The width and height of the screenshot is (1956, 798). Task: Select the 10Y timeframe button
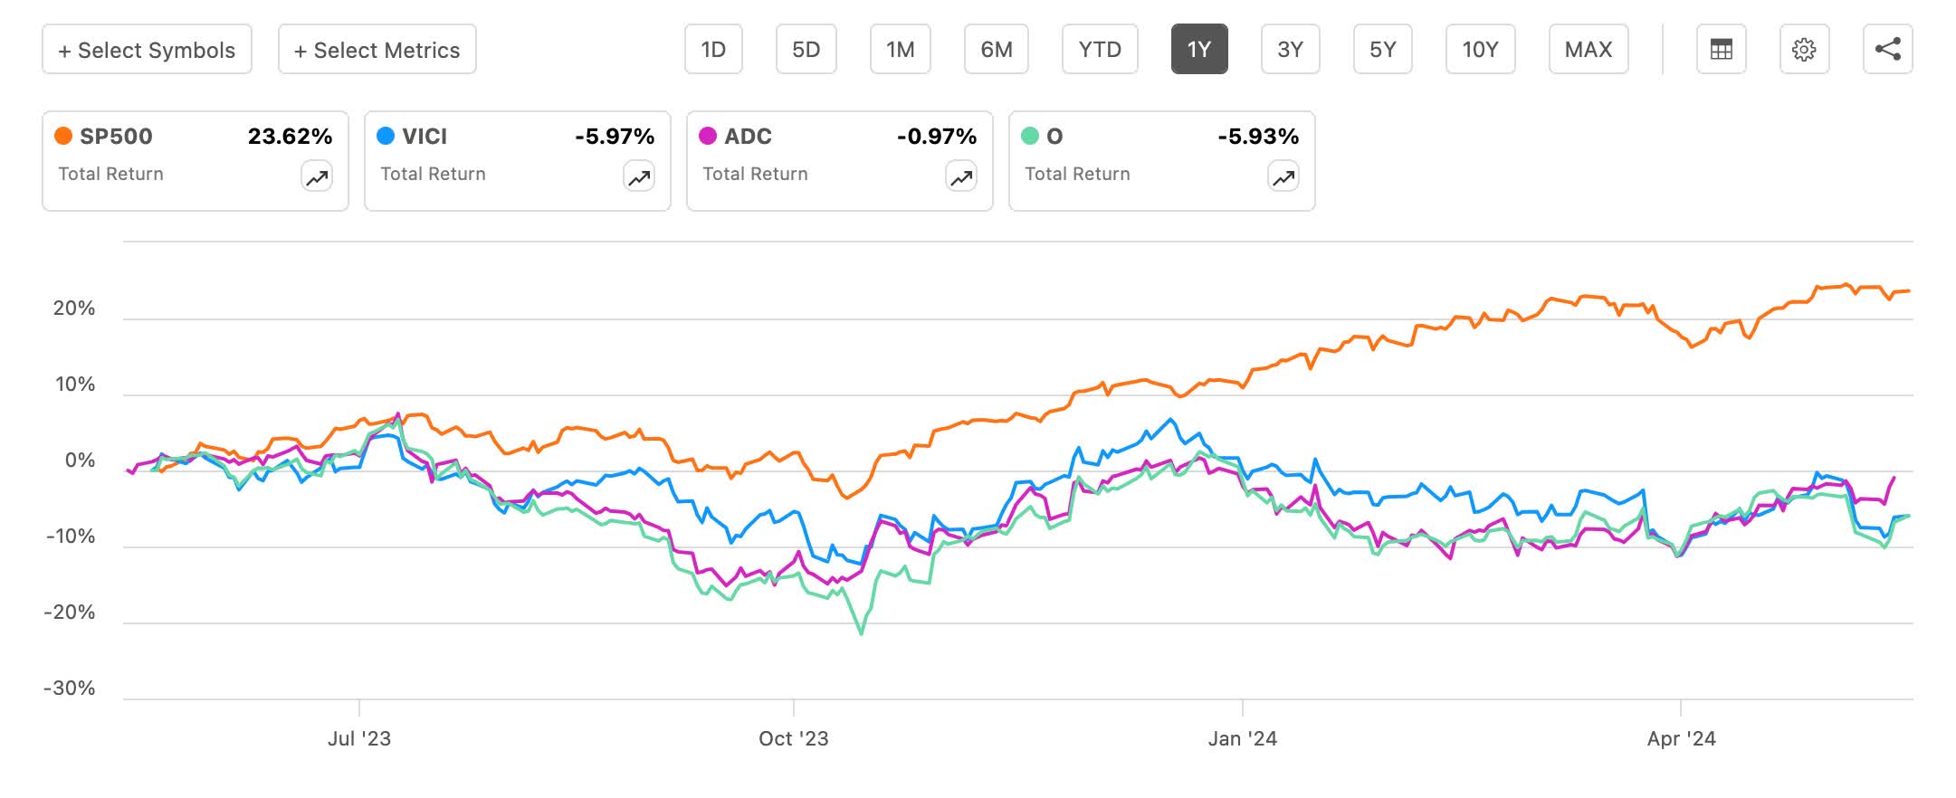pos(1481,50)
